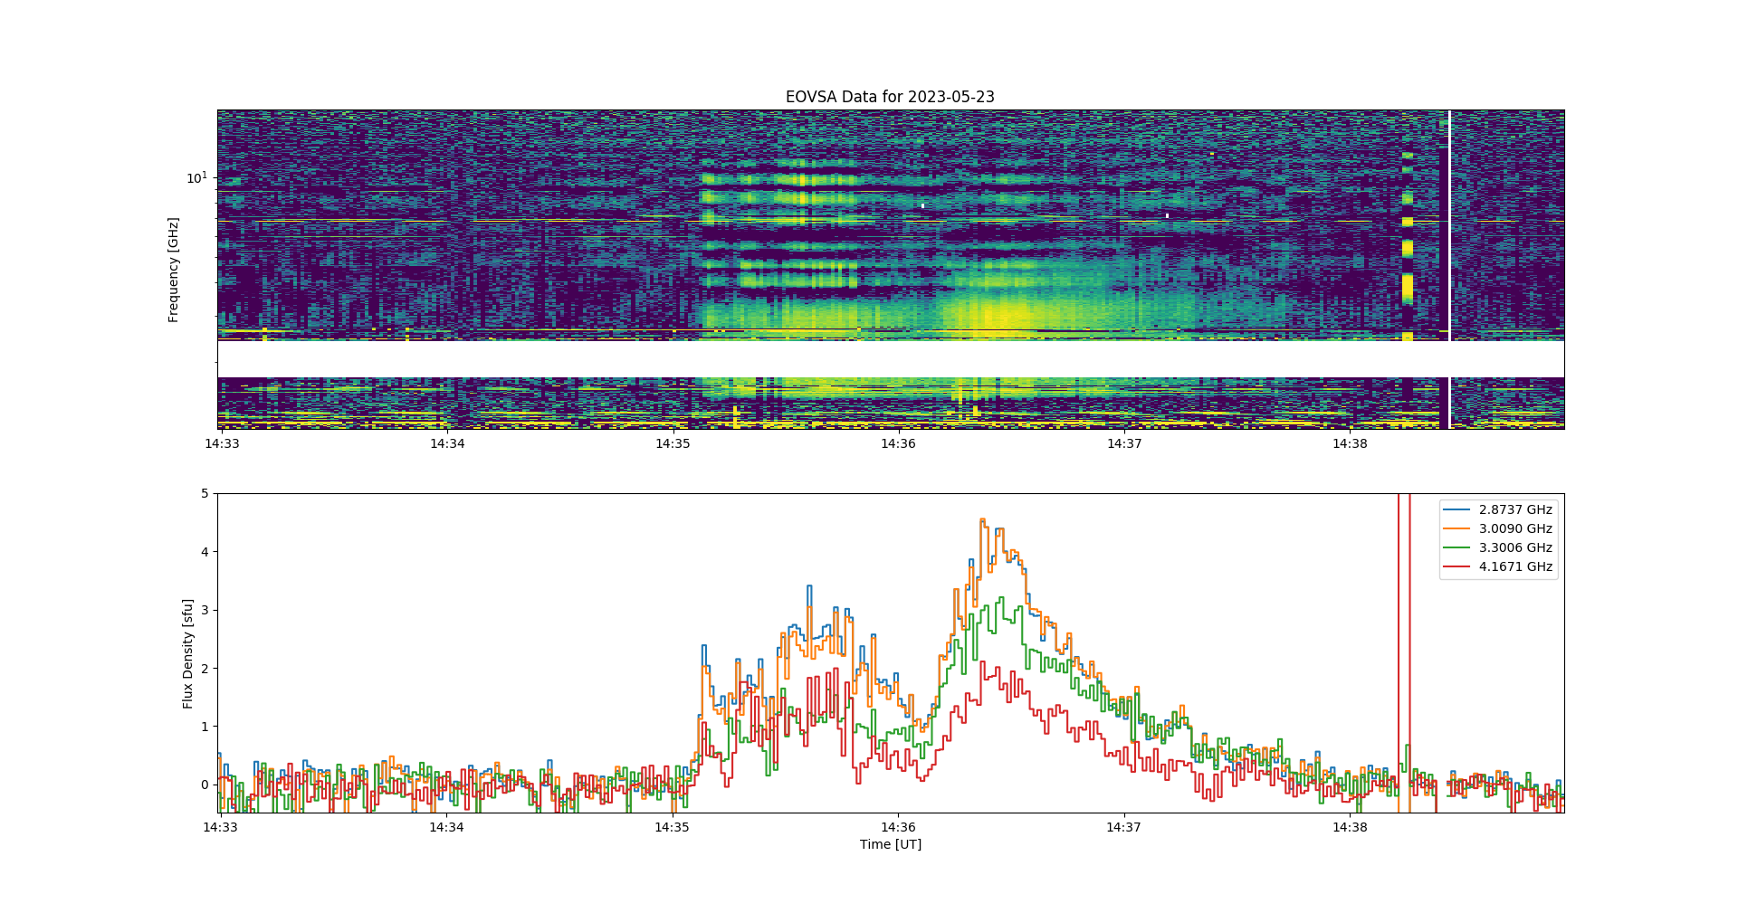
Task: Click the y-axis tick label 5 on flux plot
Action: [x=205, y=493]
